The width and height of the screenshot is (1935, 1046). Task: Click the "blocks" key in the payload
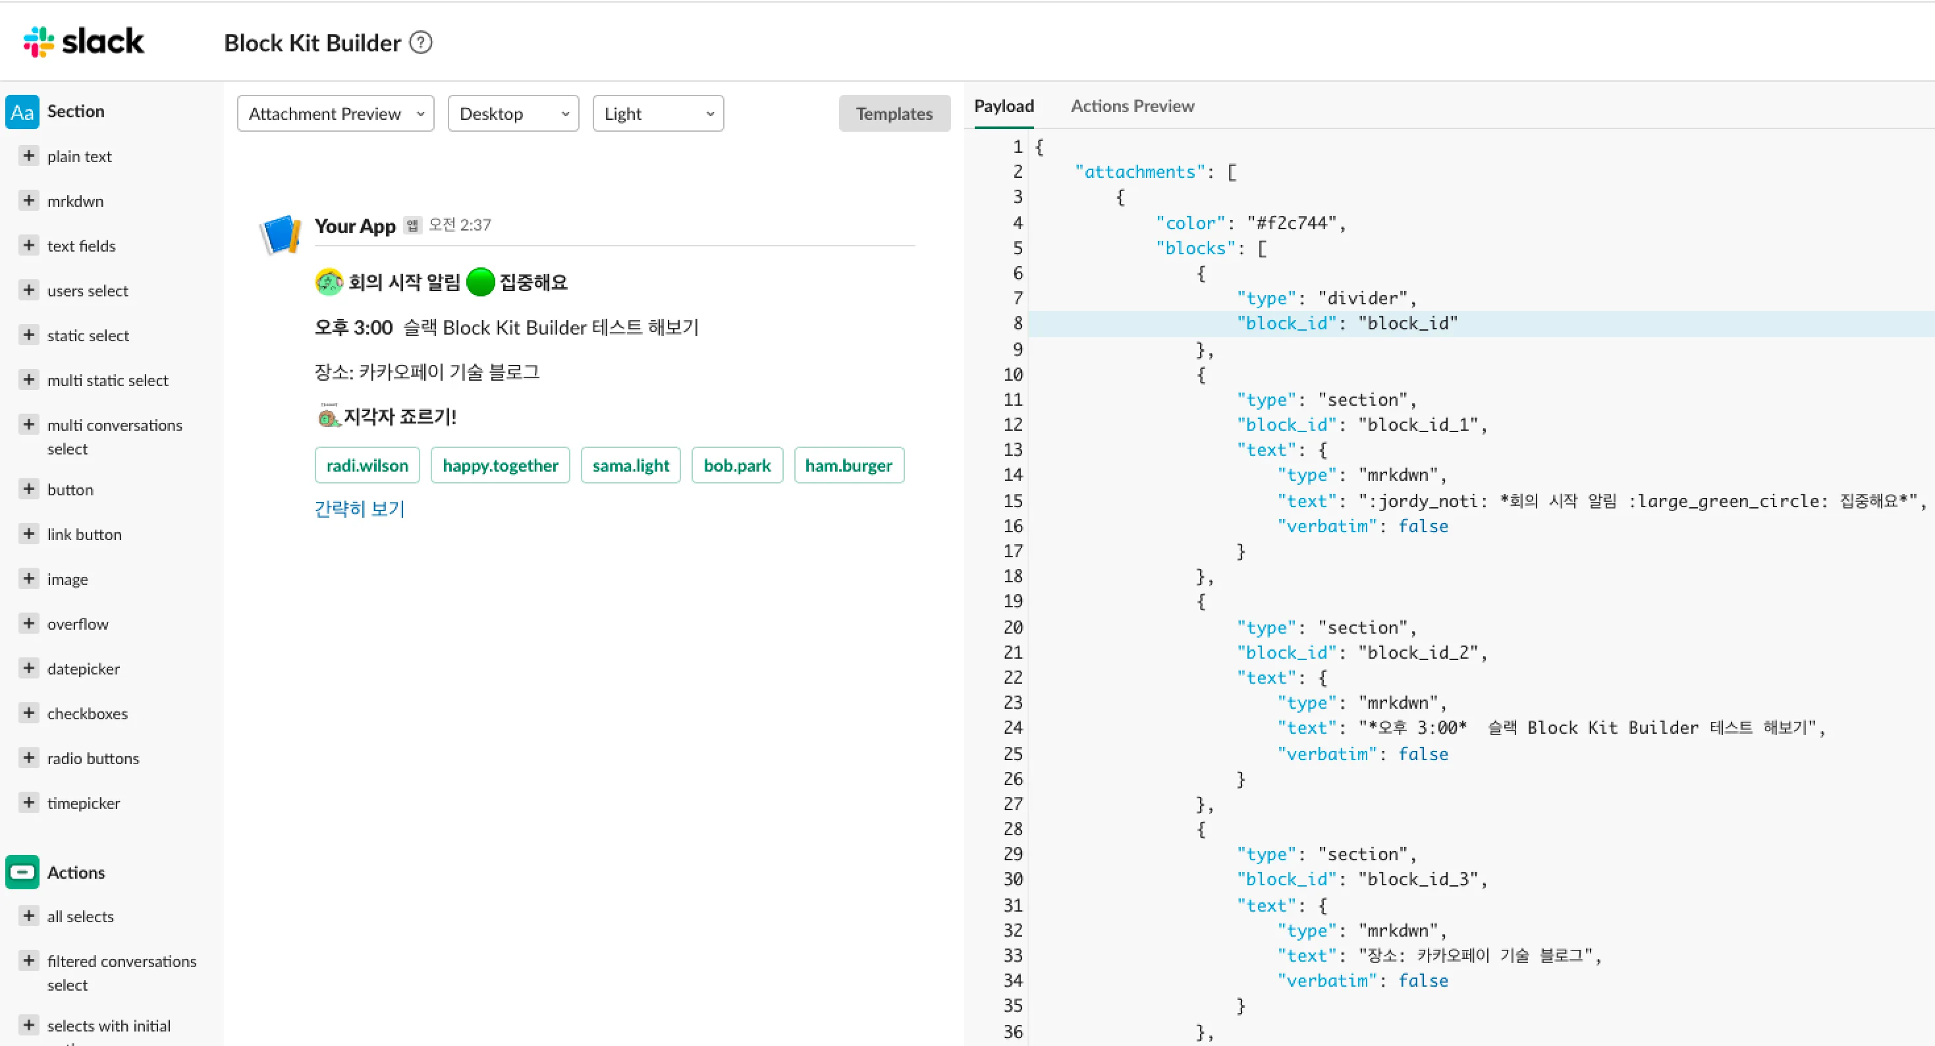(x=1196, y=248)
